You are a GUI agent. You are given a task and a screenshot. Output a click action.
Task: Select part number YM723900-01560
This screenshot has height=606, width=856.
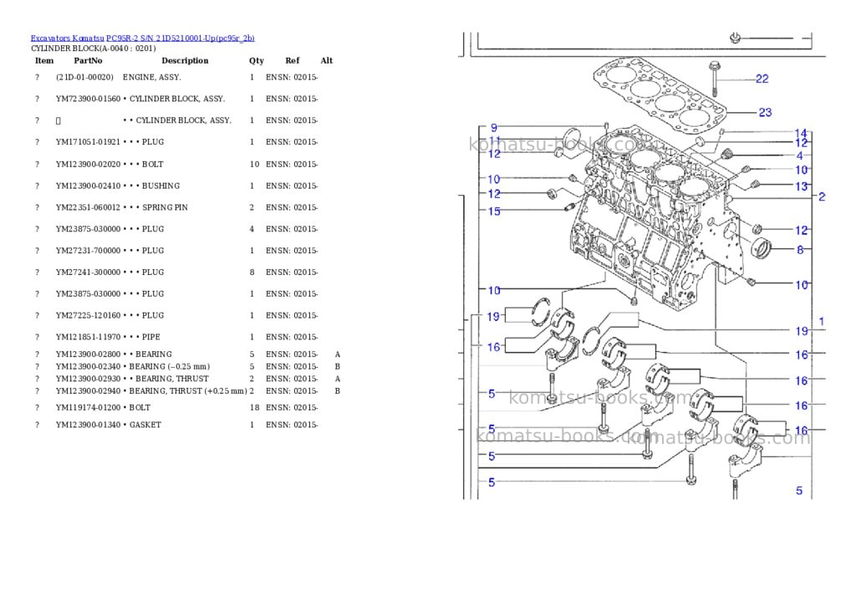click(88, 99)
